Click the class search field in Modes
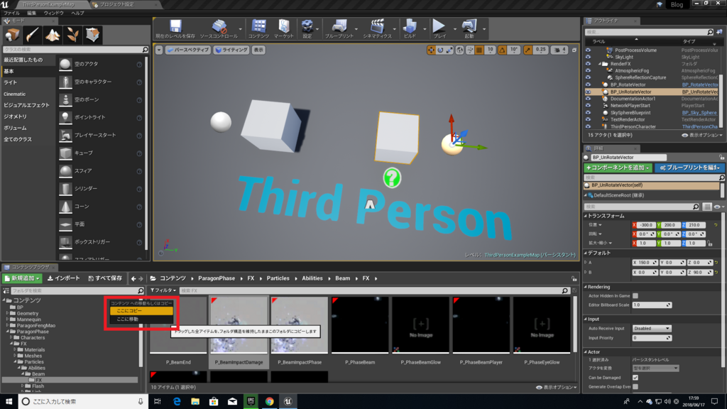727x409 pixels. (75, 49)
